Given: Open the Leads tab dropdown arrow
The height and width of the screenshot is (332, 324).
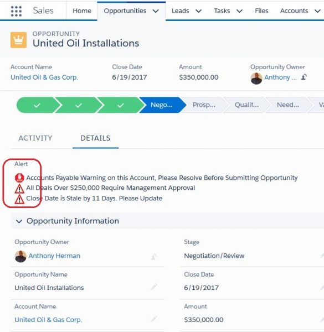Looking at the screenshot, I should click(198, 11).
